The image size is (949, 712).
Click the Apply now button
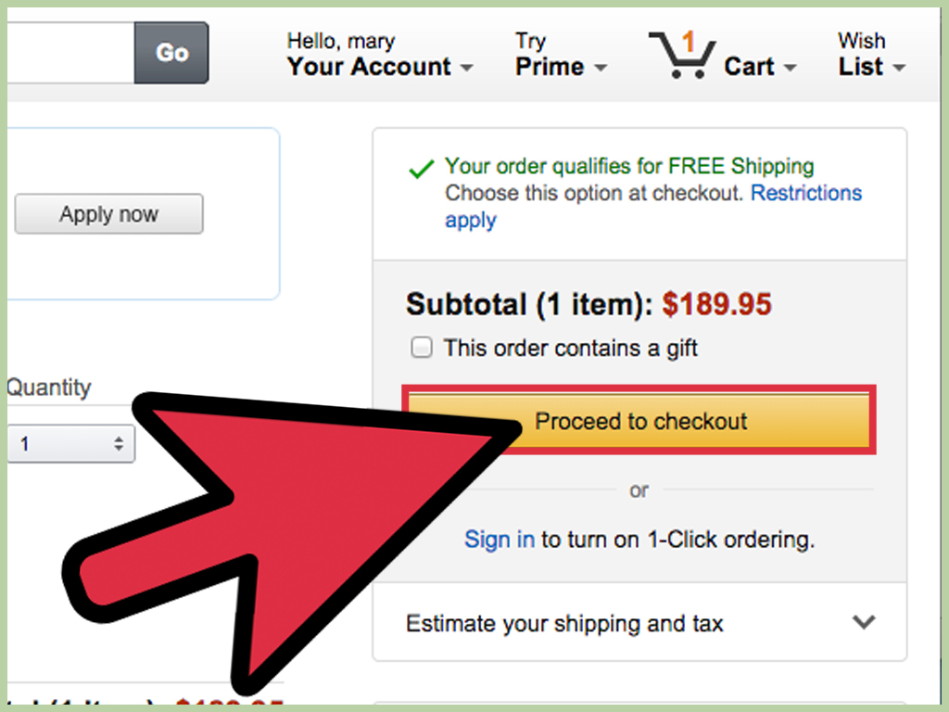(108, 214)
